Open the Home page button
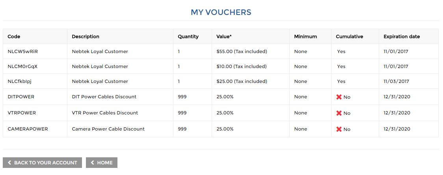 tap(102, 162)
